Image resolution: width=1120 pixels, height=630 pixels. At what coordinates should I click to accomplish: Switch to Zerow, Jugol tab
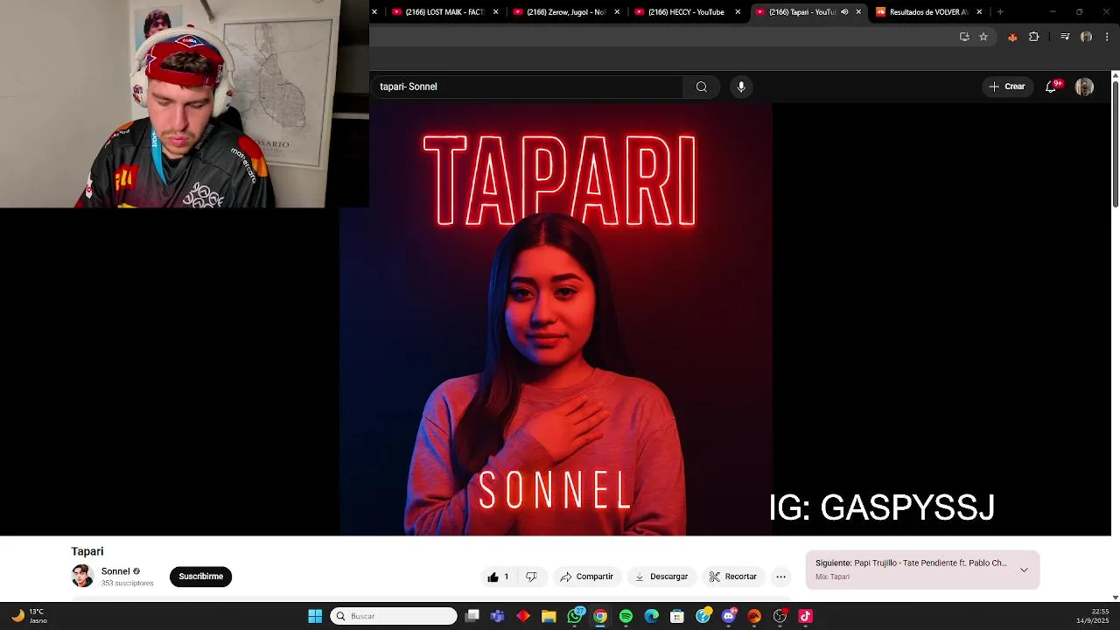click(x=565, y=12)
